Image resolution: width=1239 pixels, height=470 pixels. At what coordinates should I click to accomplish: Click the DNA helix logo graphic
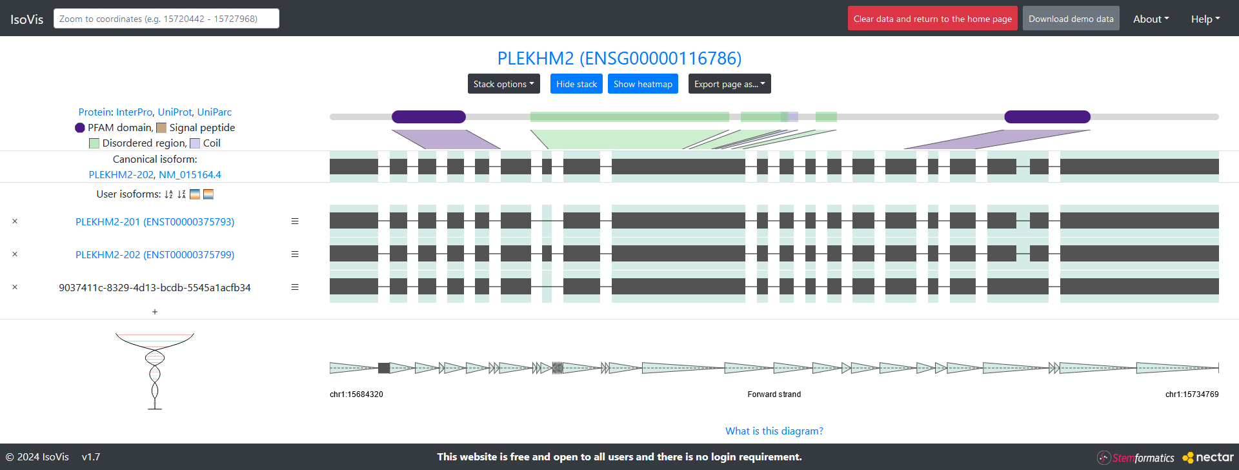[x=155, y=371]
